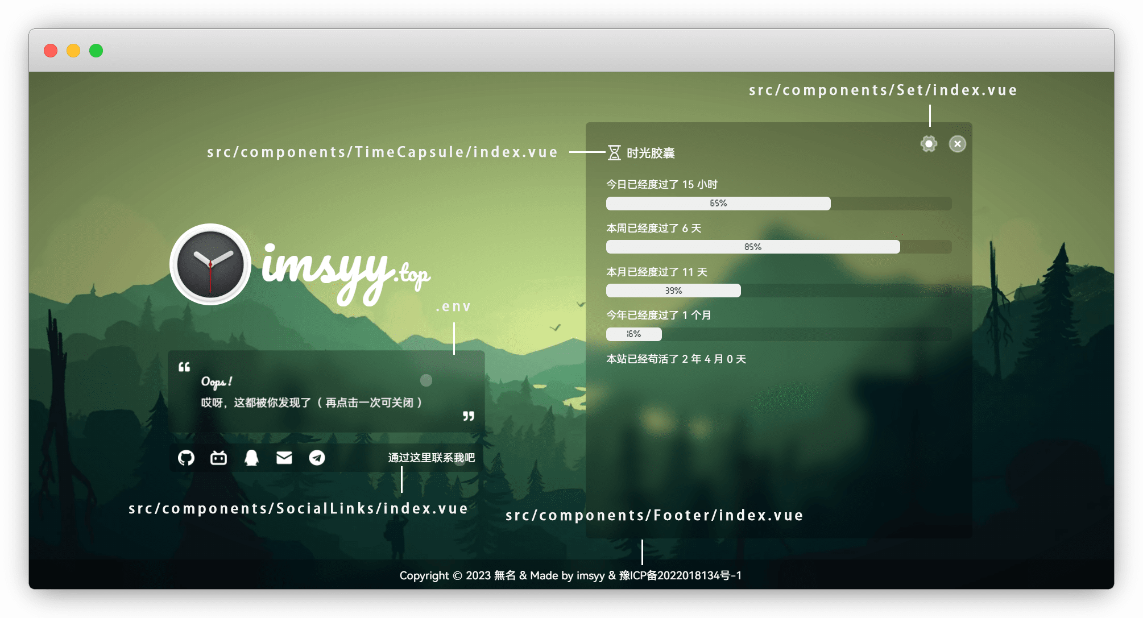Click the email envelope icon
Image resolution: width=1143 pixels, height=618 pixels.
pyautogui.click(x=284, y=458)
